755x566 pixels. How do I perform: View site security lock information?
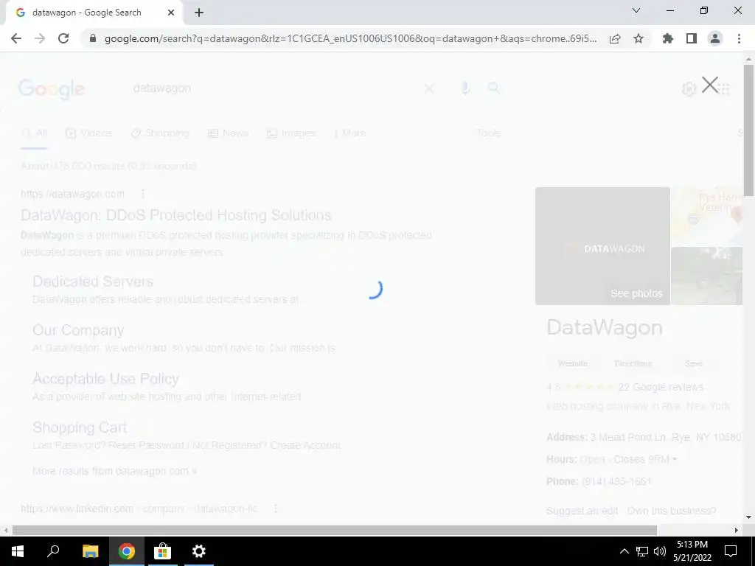click(x=93, y=38)
